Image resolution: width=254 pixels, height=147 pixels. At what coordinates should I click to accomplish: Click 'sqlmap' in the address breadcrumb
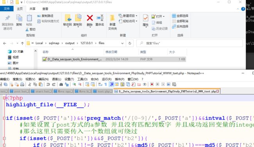(54, 43)
